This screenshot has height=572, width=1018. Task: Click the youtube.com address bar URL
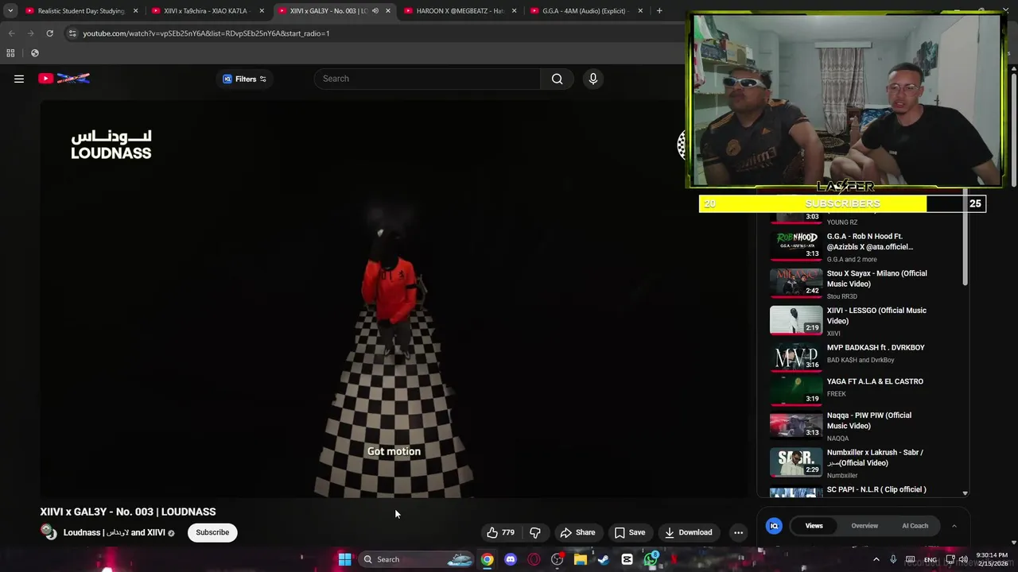[x=206, y=33]
